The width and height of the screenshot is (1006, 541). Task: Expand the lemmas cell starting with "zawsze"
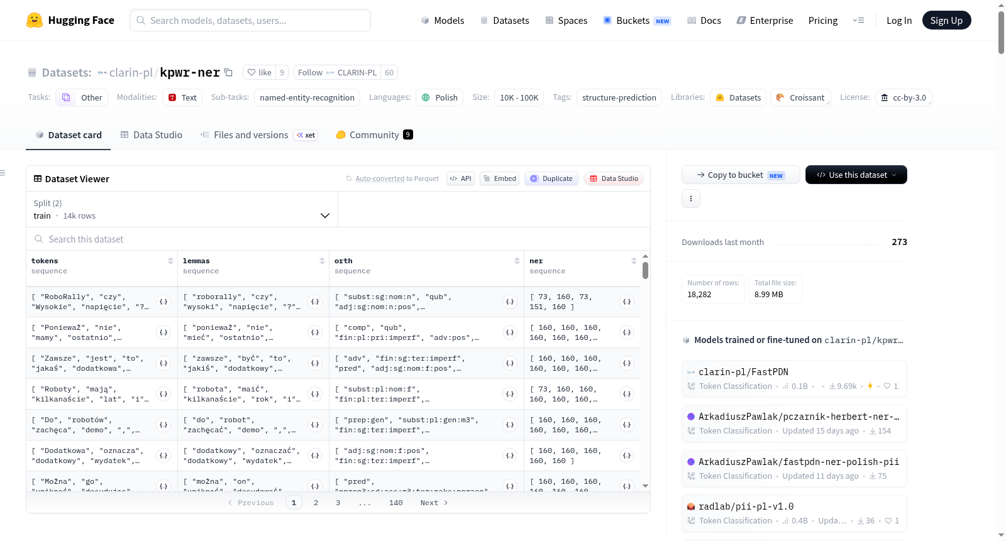point(315,363)
